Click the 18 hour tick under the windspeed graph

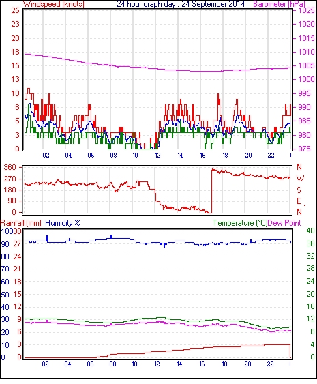(x=225, y=156)
